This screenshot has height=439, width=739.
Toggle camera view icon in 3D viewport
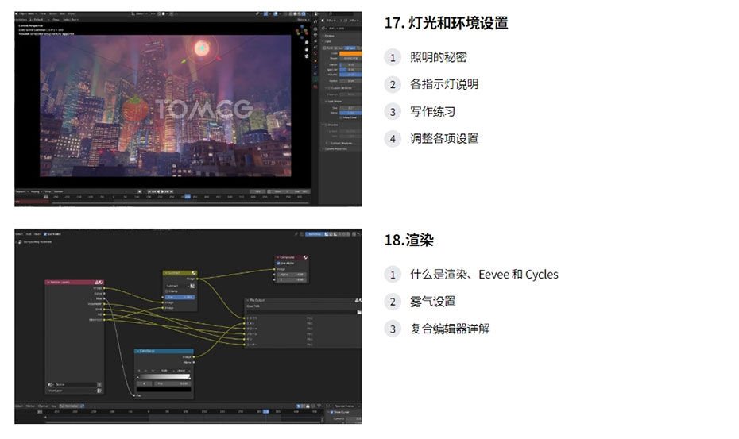[307, 56]
